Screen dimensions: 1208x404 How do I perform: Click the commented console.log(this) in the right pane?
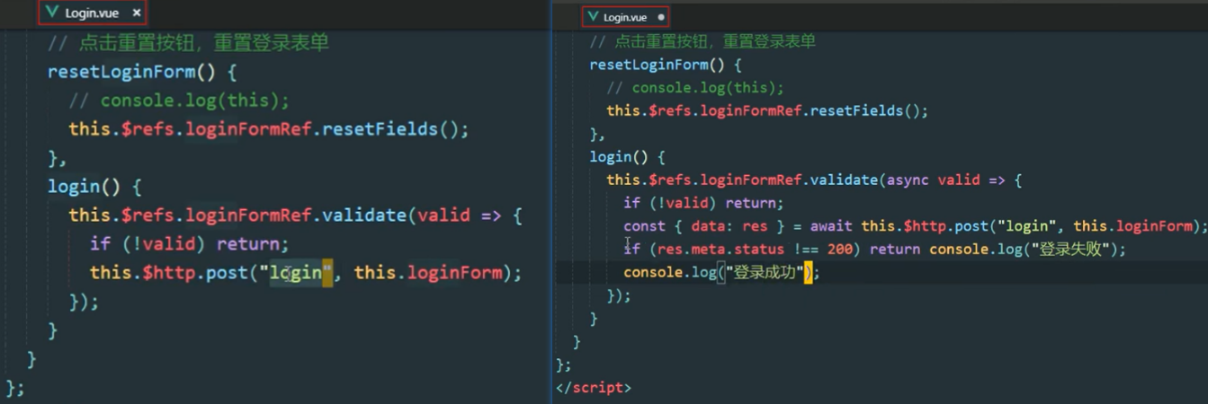695,88
